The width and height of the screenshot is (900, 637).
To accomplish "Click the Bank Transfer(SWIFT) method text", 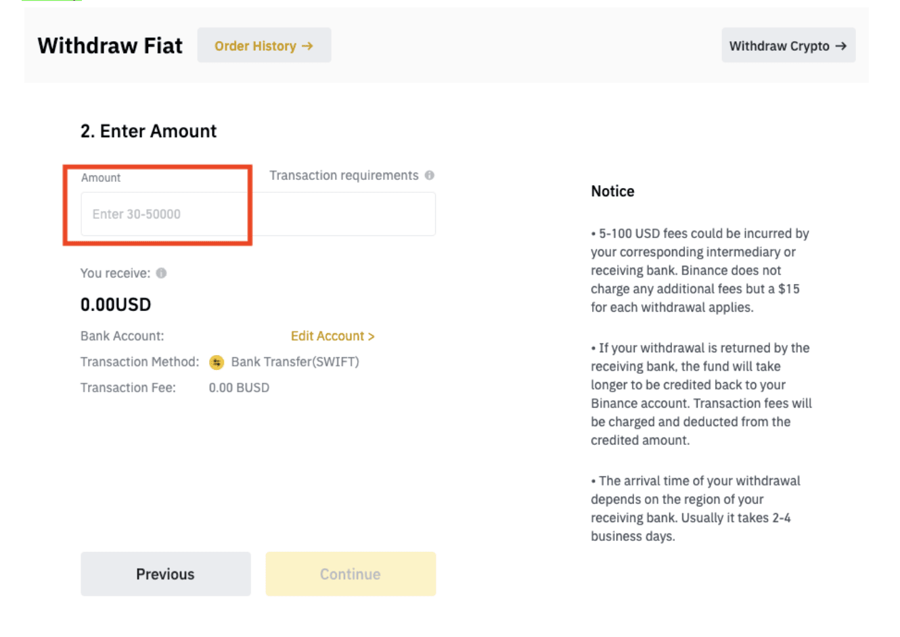I will click(295, 362).
